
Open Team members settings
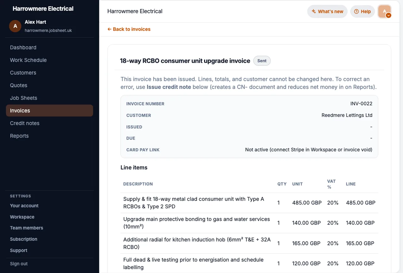26,228
